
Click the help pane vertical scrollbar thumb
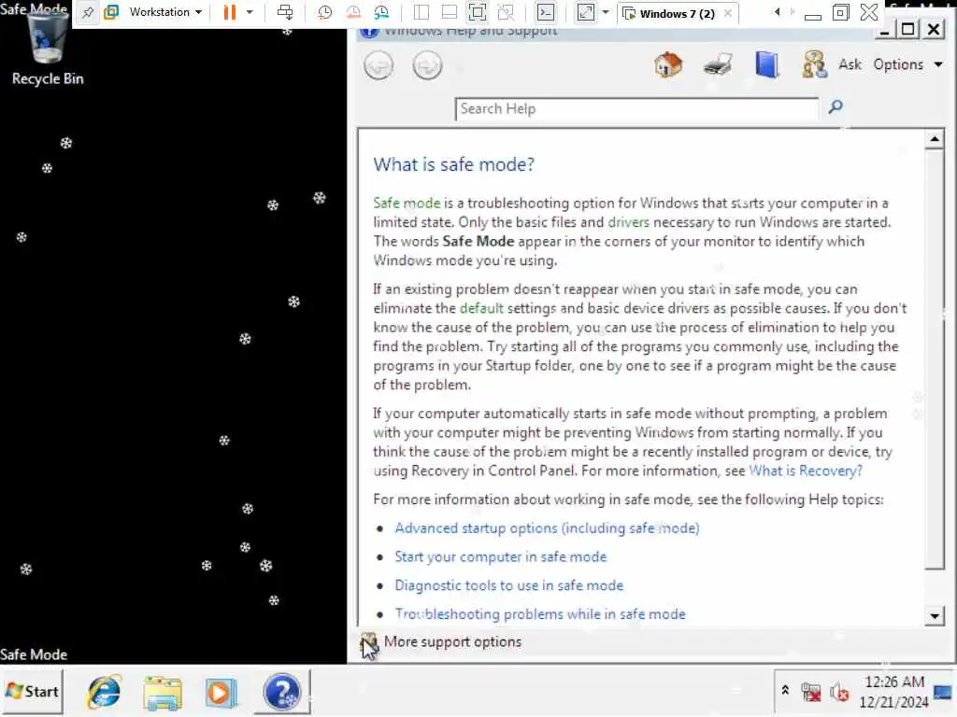click(935, 359)
